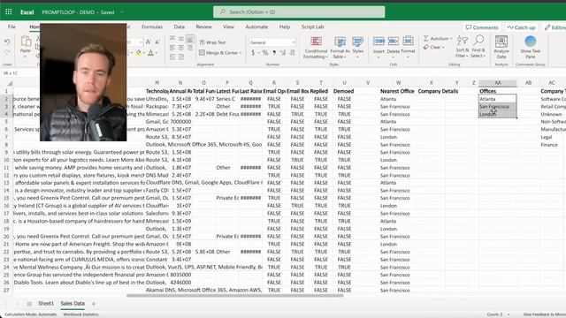Expand Conditional Formatting menu
This screenshot has width=566, height=318.
pyautogui.click(x=316, y=47)
